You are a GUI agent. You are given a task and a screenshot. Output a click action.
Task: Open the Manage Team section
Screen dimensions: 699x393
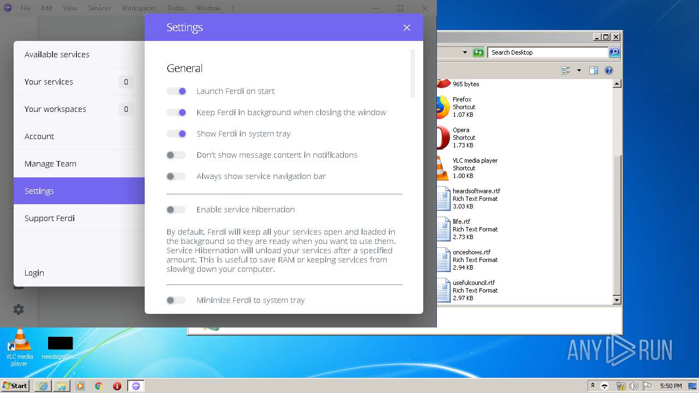click(79, 164)
